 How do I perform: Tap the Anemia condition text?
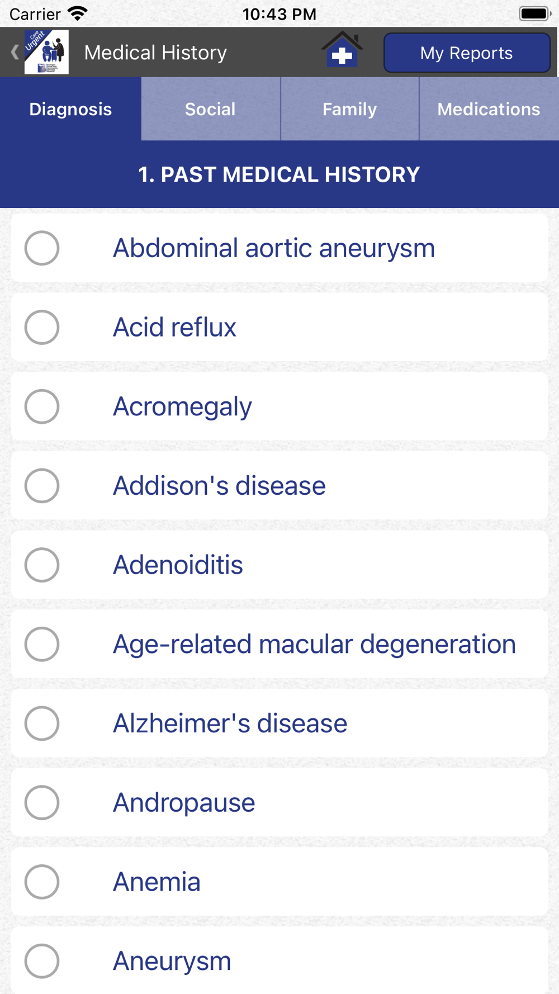point(157,882)
